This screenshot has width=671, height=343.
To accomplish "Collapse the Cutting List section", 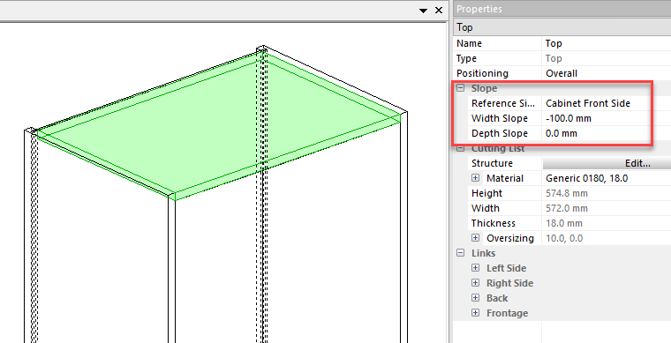I will pos(461,148).
